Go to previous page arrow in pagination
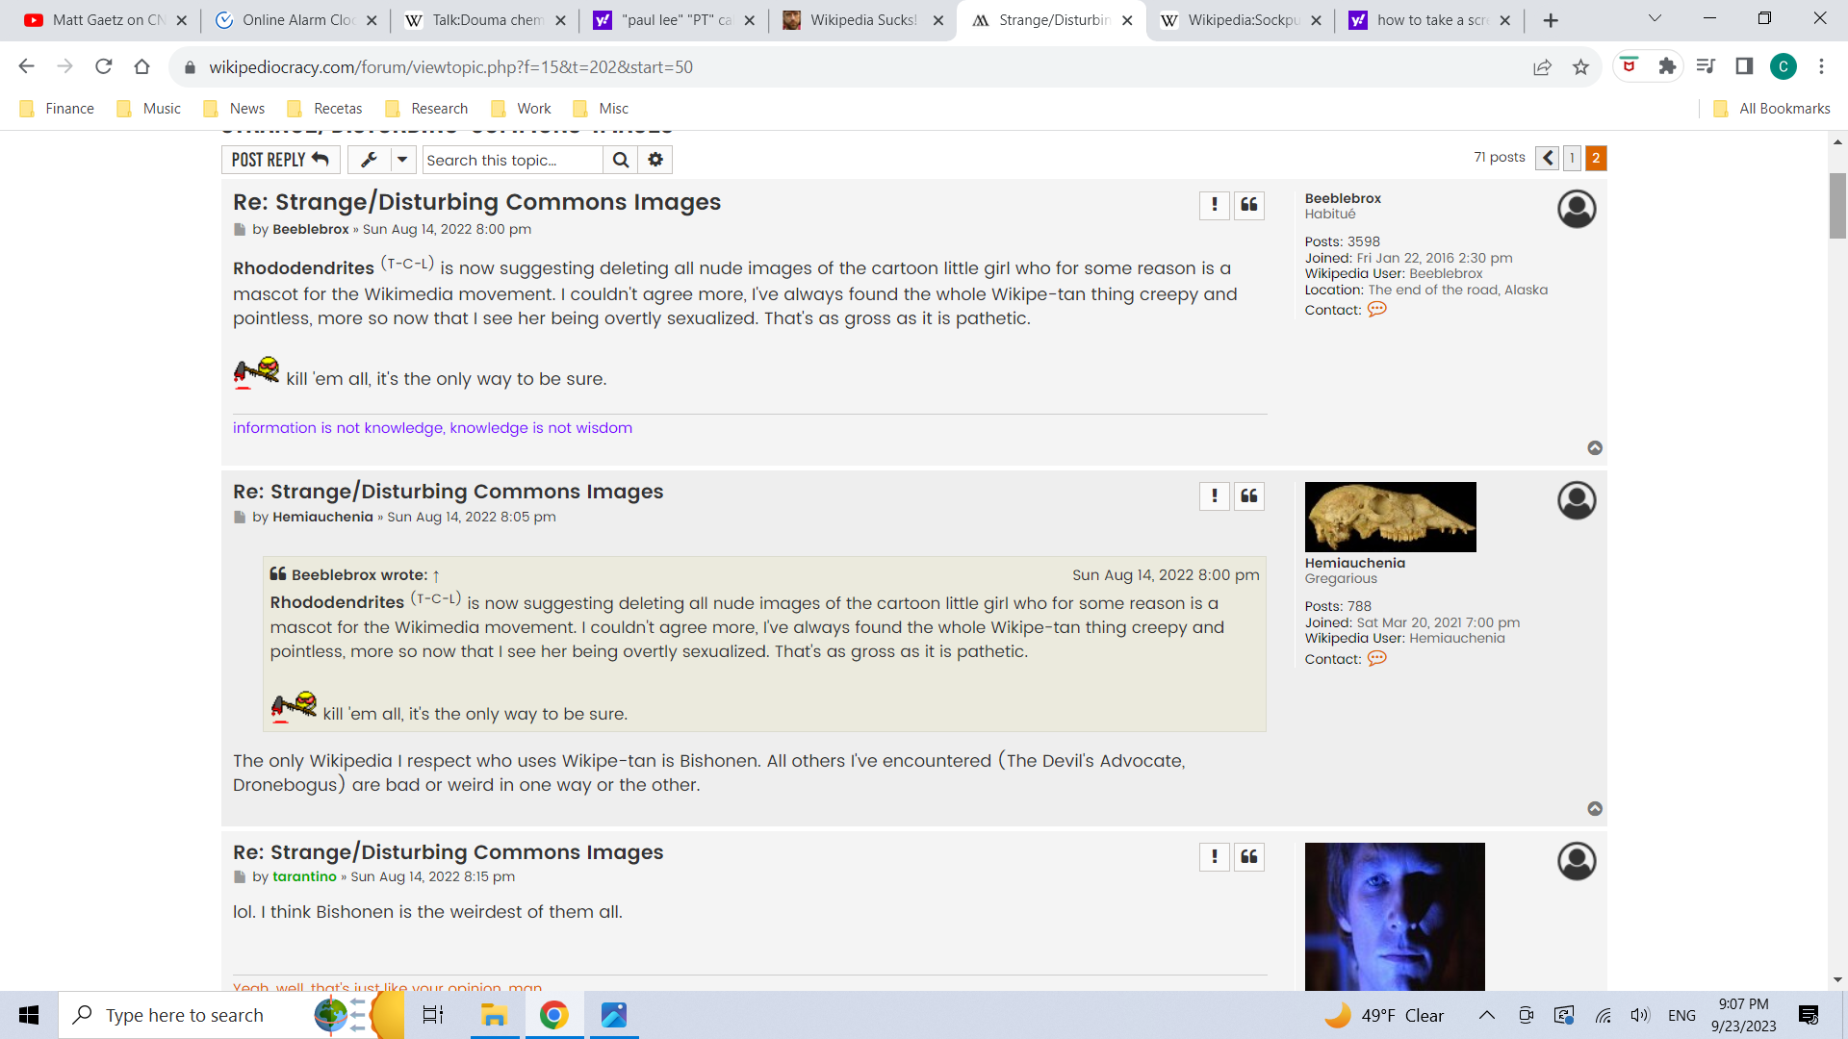The width and height of the screenshot is (1848, 1039). point(1547,158)
